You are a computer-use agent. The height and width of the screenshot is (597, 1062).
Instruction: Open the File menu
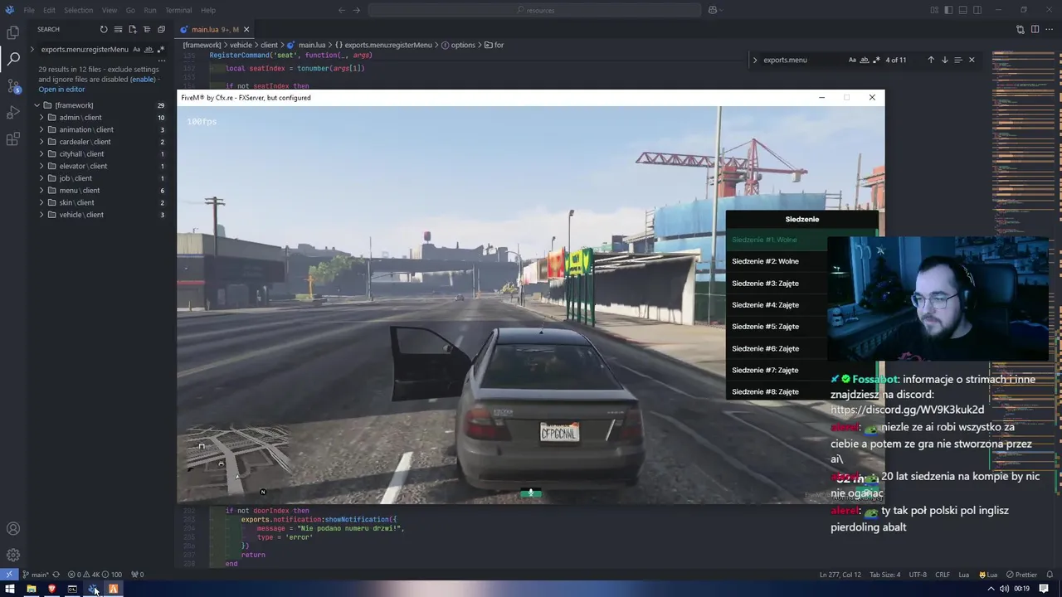(x=29, y=10)
